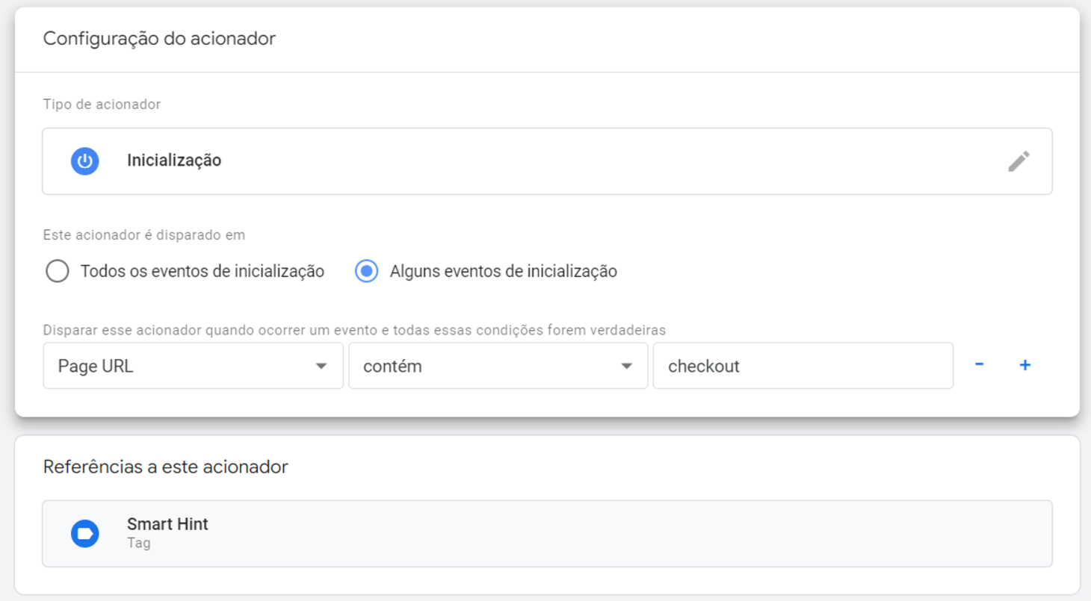Click the pencil edit icon for trigger type
The image size is (1091, 601).
pyautogui.click(x=1019, y=161)
